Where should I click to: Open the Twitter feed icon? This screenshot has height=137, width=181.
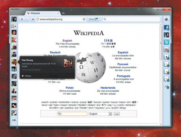(166, 42)
